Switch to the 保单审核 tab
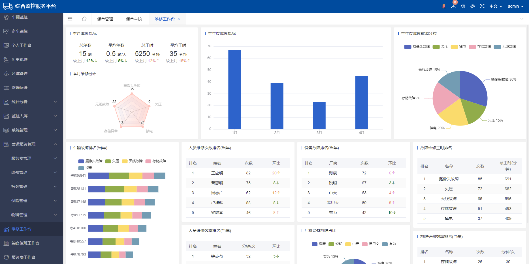The image size is (529, 264). click(134, 19)
